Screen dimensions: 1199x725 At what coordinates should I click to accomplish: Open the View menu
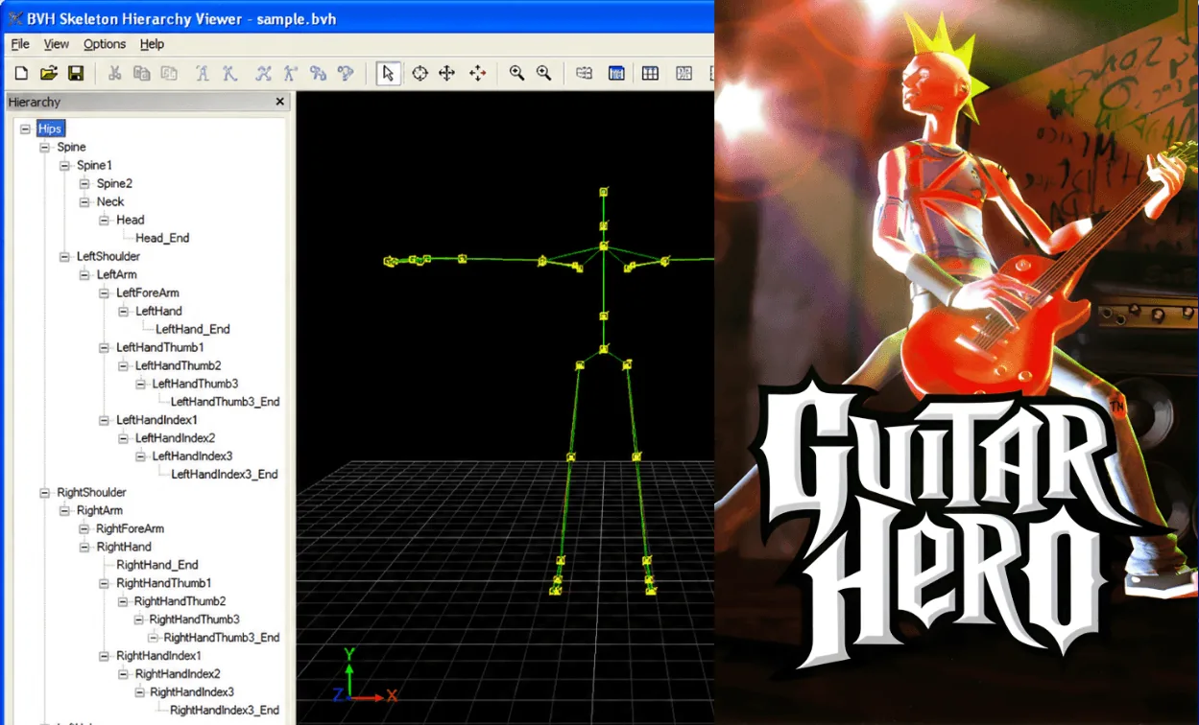click(x=57, y=44)
